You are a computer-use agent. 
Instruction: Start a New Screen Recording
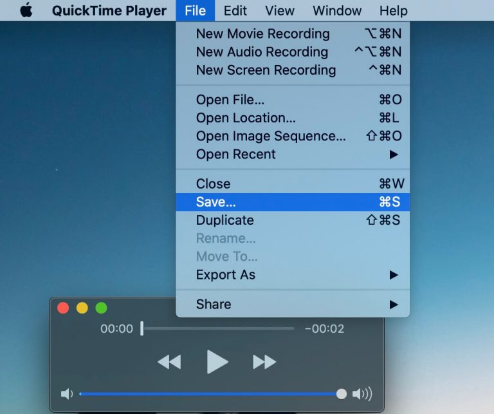[x=293, y=70]
